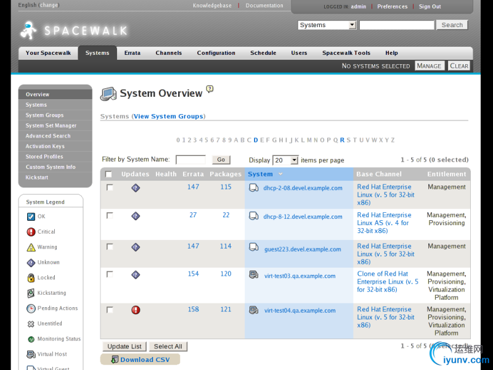Open Advanced Search in the sidebar

pyautogui.click(x=55, y=136)
